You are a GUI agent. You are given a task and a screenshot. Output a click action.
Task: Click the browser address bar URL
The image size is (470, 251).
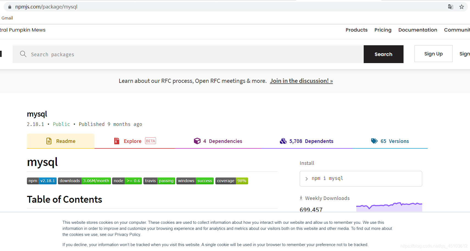tap(46, 7)
